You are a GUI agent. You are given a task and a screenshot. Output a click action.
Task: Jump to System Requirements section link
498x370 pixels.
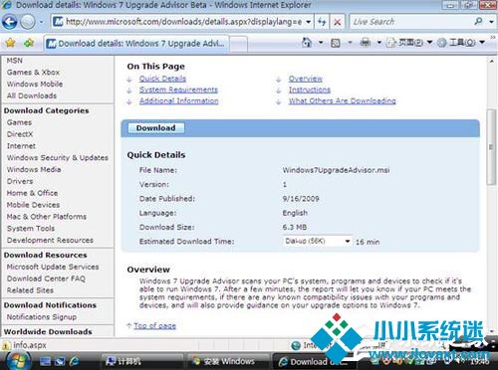pyautogui.click(x=178, y=90)
